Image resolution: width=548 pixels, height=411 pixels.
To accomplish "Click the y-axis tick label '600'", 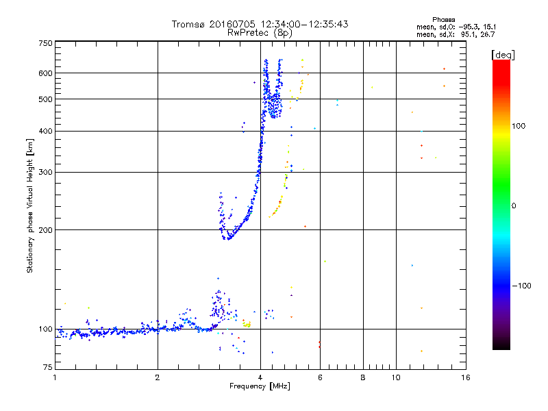I will (46, 73).
